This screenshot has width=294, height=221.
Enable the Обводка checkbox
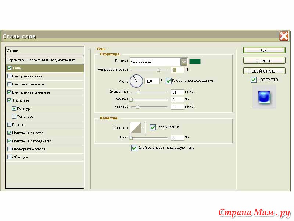coord(9,157)
